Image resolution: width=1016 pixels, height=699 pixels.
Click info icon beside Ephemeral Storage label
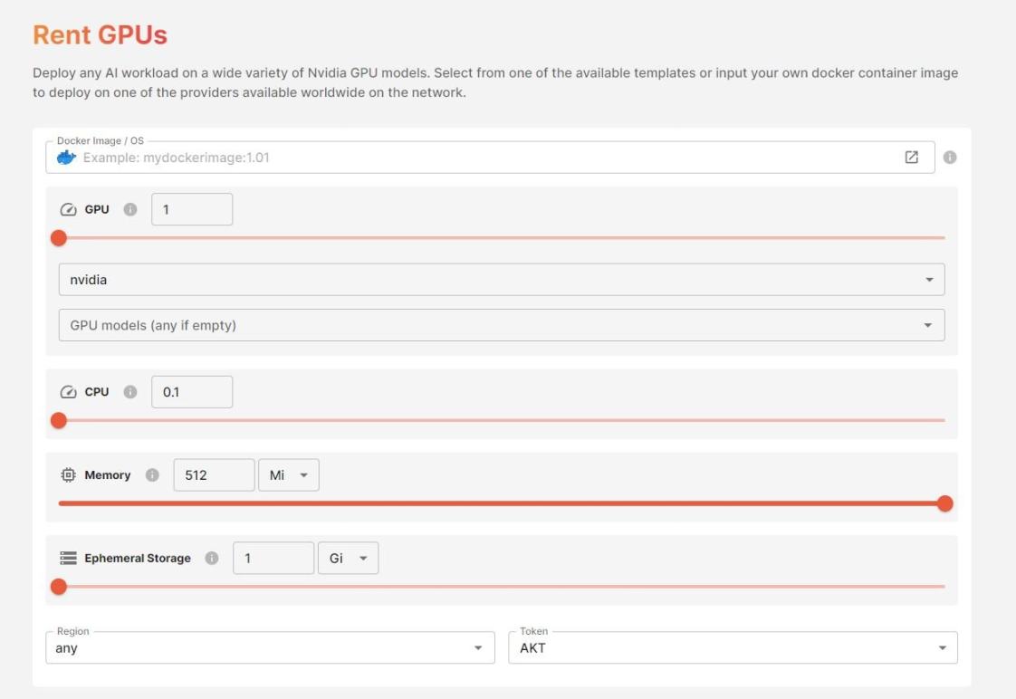point(212,559)
